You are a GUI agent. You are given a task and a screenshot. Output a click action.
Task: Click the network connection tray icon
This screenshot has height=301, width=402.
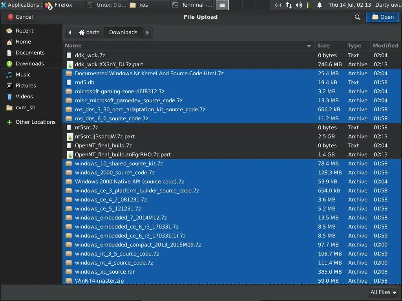(289, 5)
